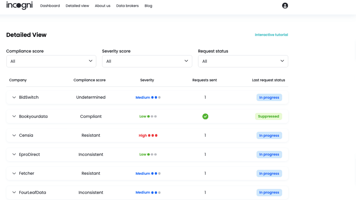Select the Censia company name
356x200 pixels.
[26, 135]
